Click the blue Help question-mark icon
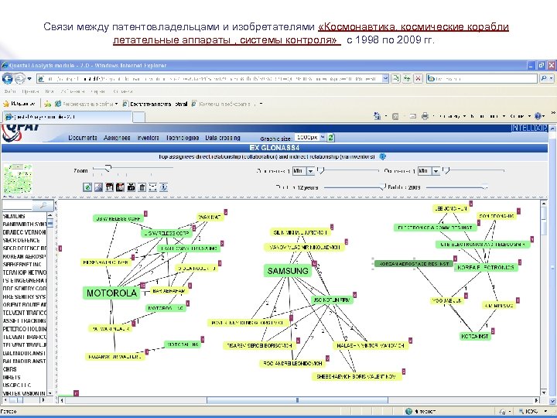The width and height of the screenshot is (557, 418). click(538, 116)
